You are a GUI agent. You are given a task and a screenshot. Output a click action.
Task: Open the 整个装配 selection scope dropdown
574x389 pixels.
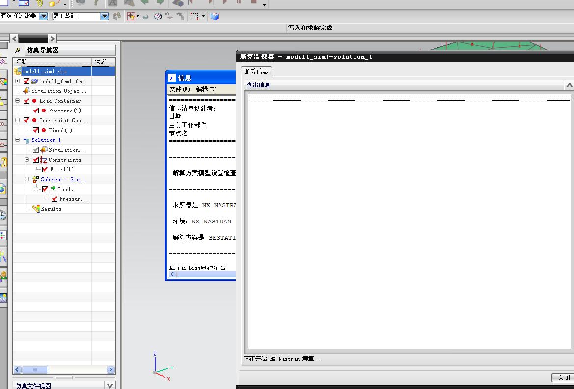click(x=104, y=16)
